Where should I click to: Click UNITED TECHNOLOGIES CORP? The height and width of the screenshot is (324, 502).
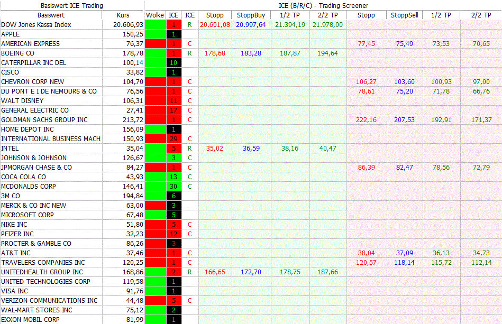tap(46, 282)
